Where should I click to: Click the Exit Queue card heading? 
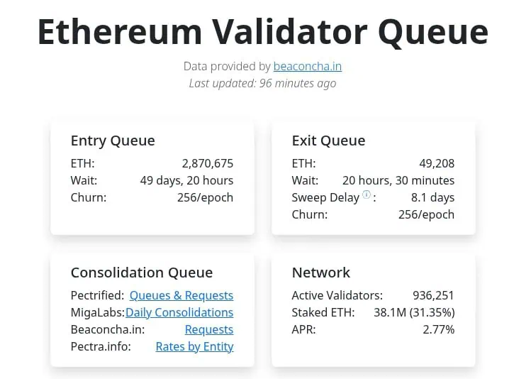coord(328,141)
